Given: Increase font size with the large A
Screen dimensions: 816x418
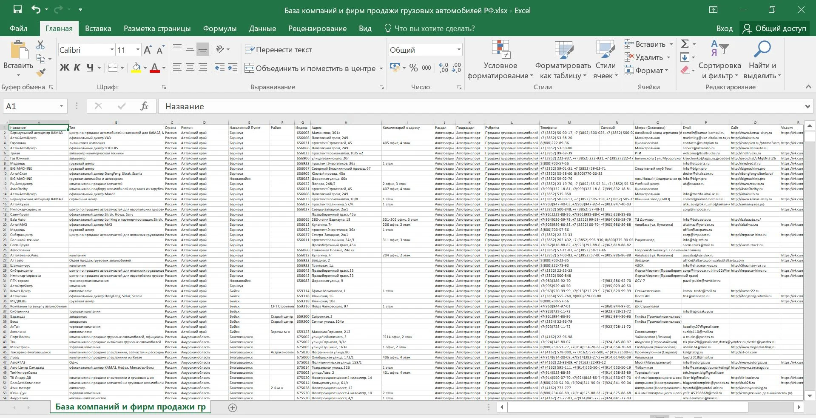Looking at the screenshot, I should (148, 50).
